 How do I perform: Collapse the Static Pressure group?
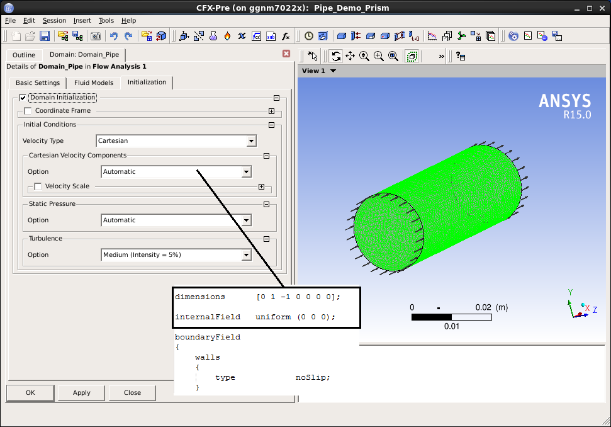tap(267, 204)
